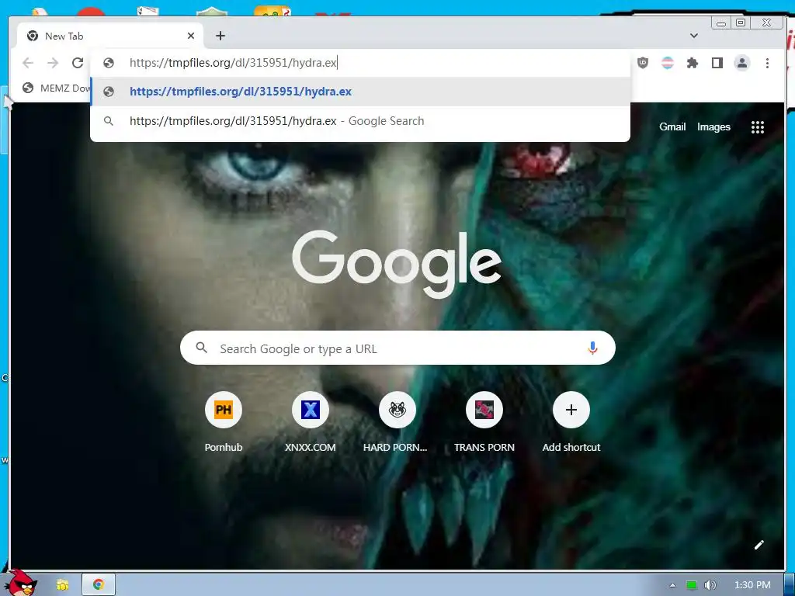Click the green tray status icon
This screenshot has height=596, width=795.
692,585
